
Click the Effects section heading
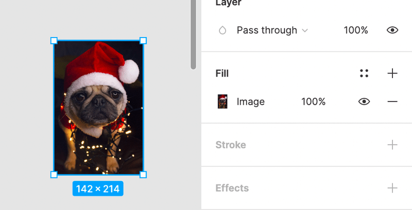tap(232, 188)
